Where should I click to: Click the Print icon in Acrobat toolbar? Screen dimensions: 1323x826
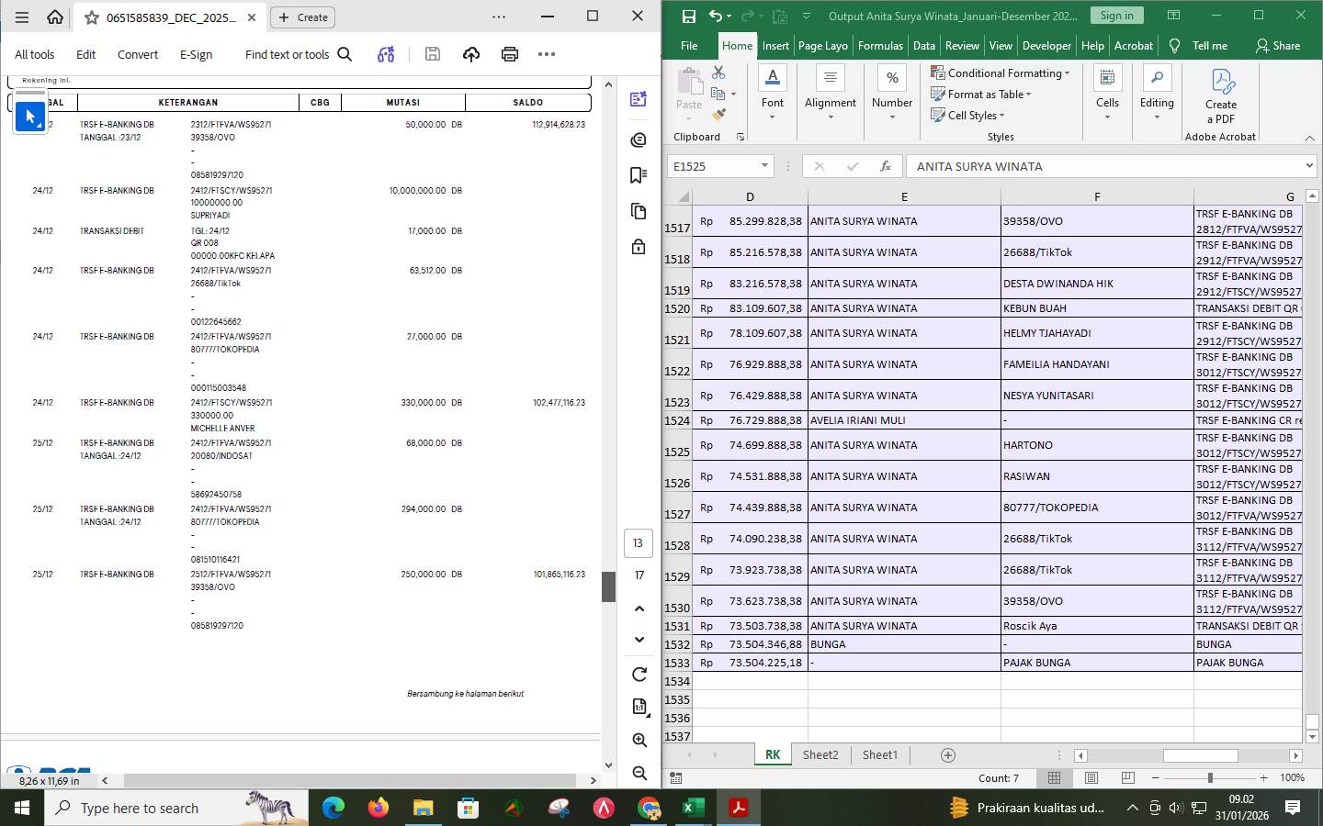[x=509, y=54]
